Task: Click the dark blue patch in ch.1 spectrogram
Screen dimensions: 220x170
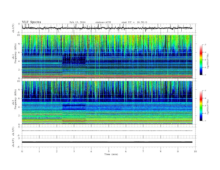Action: [74, 59]
